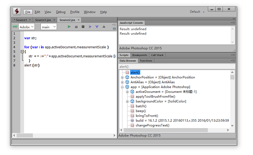Click the function icon beside beep()
Screen dimensions: 253x155
132,111
